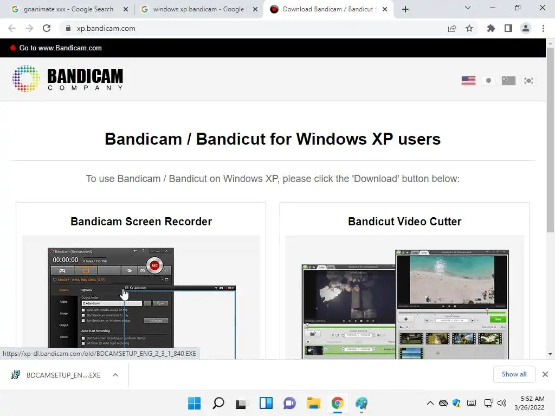This screenshot has height=416, width=555.
Task: Click the lock icon for site information
Action: pyautogui.click(x=68, y=28)
